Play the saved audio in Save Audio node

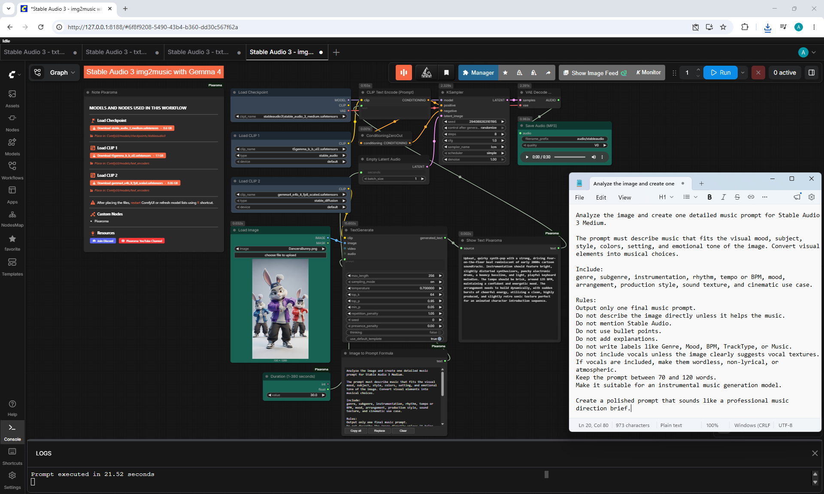click(x=527, y=157)
